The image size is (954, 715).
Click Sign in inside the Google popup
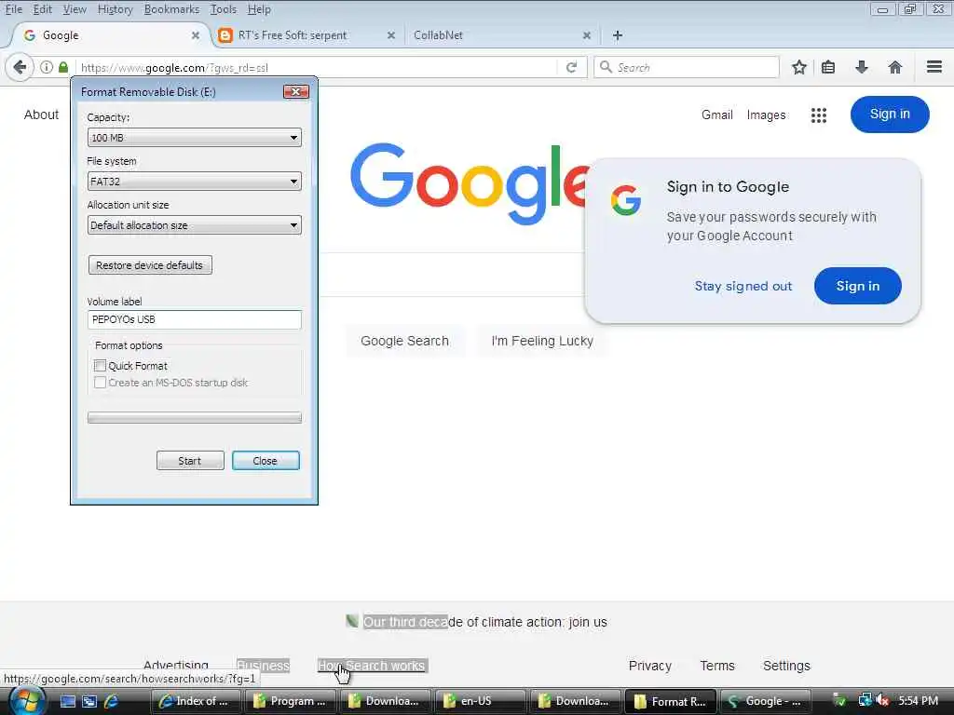(858, 286)
